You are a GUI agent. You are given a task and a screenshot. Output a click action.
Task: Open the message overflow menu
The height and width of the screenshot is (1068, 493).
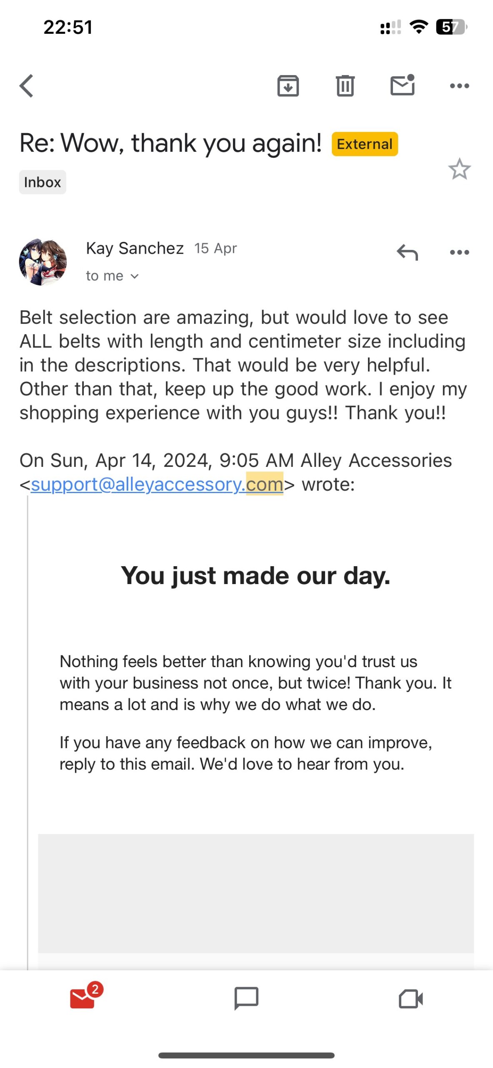(x=460, y=252)
